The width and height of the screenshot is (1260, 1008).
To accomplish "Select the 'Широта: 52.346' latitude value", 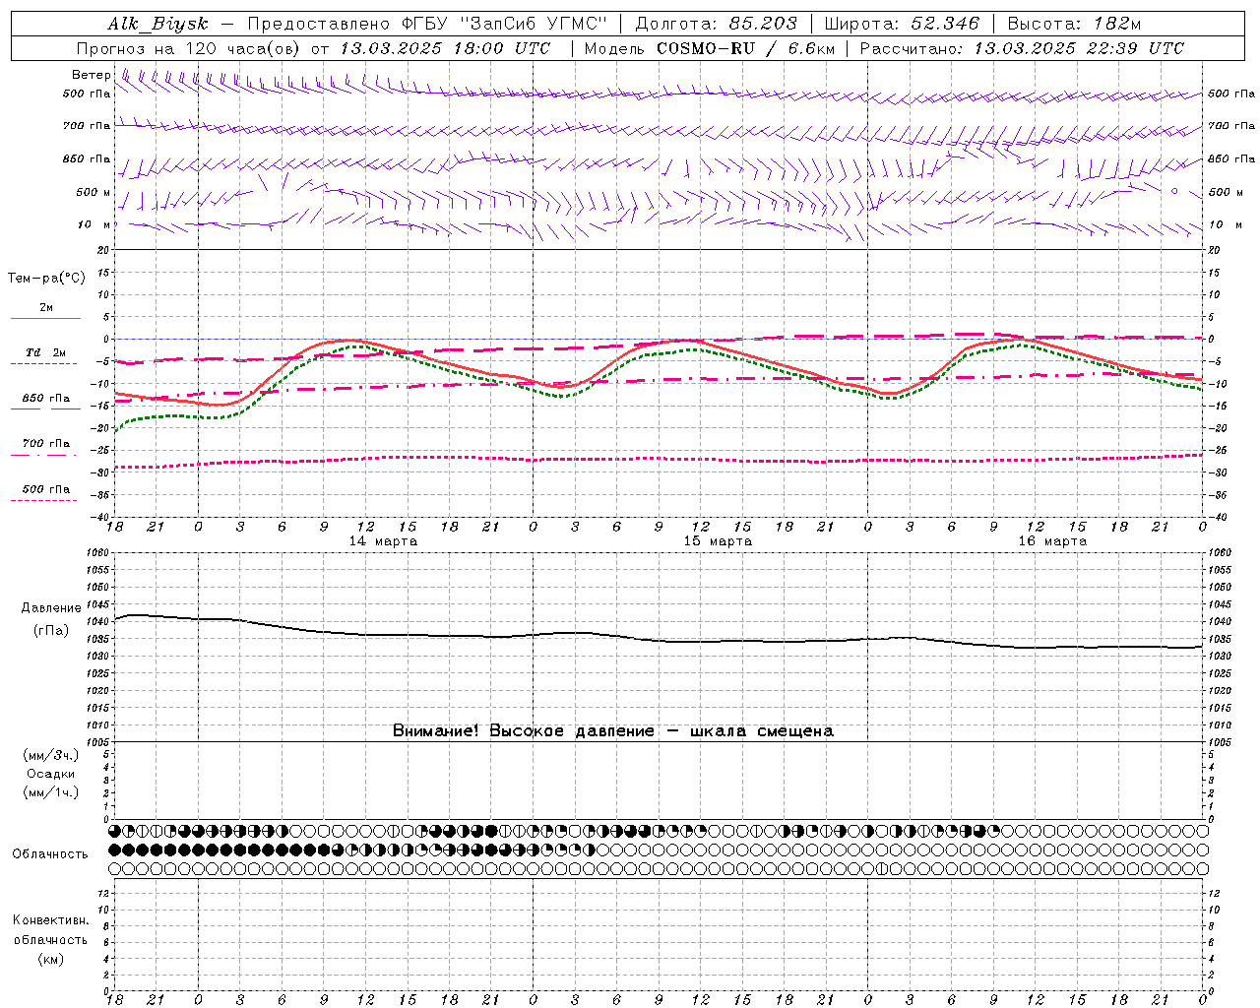I will (x=901, y=24).
